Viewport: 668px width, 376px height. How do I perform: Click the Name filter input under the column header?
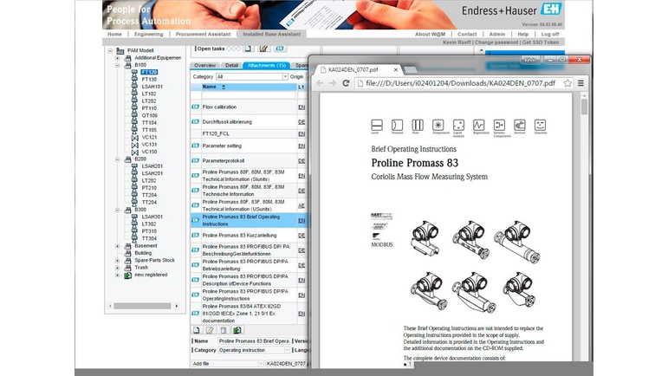click(249, 96)
